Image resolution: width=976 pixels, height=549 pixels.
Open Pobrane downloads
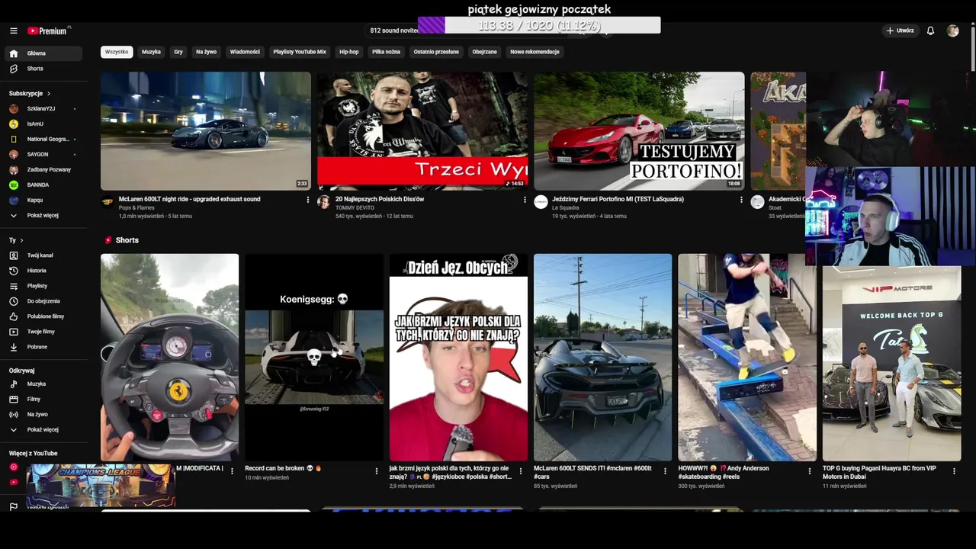point(42,347)
